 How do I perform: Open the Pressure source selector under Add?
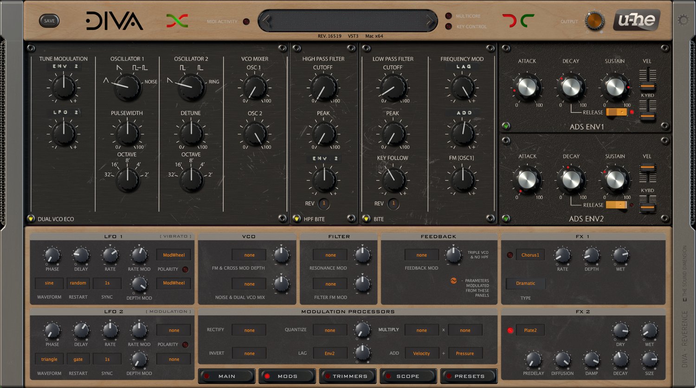point(465,353)
